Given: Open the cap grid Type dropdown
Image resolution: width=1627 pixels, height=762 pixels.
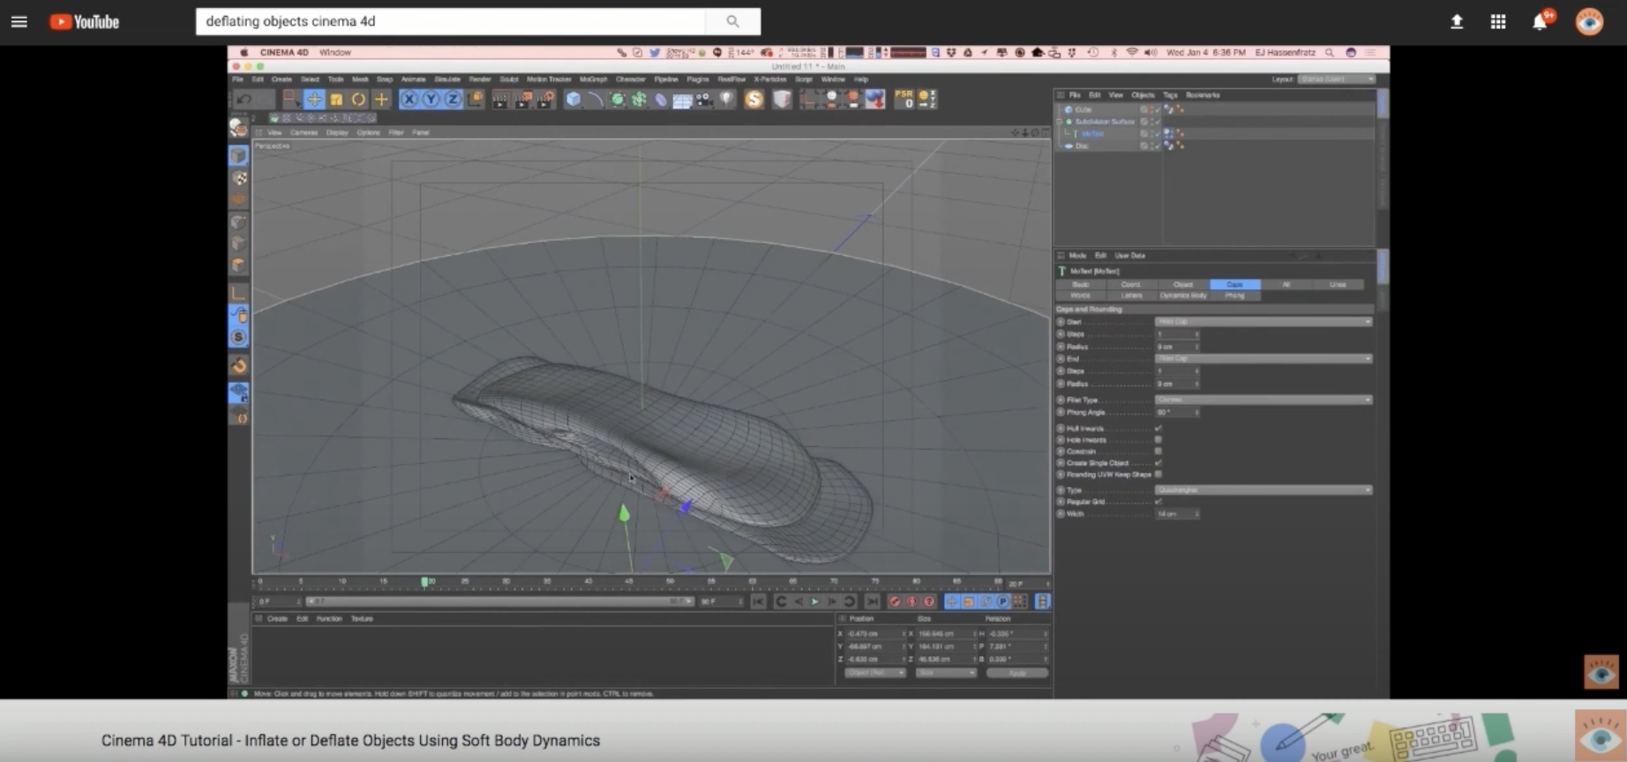Looking at the screenshot, I should tap(1263, 489).
